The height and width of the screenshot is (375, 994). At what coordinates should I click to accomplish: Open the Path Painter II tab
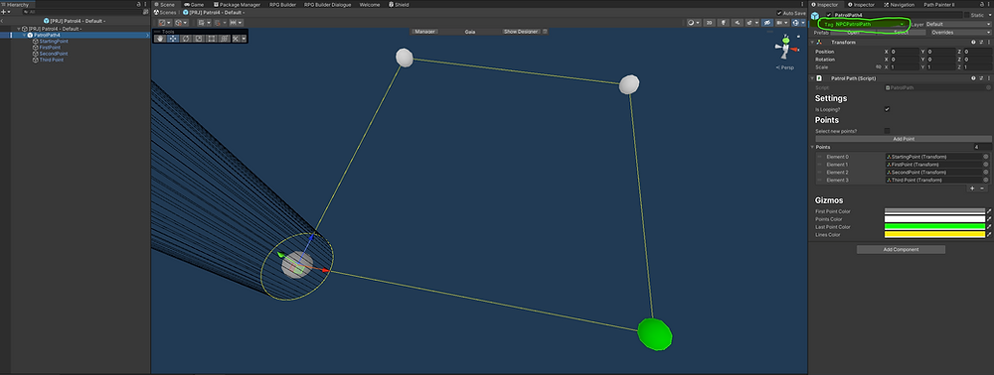[x=939, y=4]
